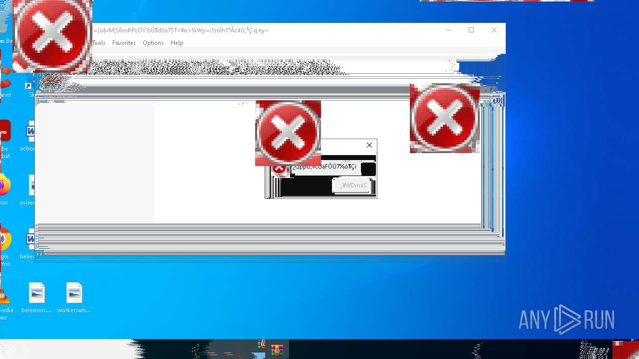Close the small error dialog
Screen dimensions: 639x359
tap(369, 145)
